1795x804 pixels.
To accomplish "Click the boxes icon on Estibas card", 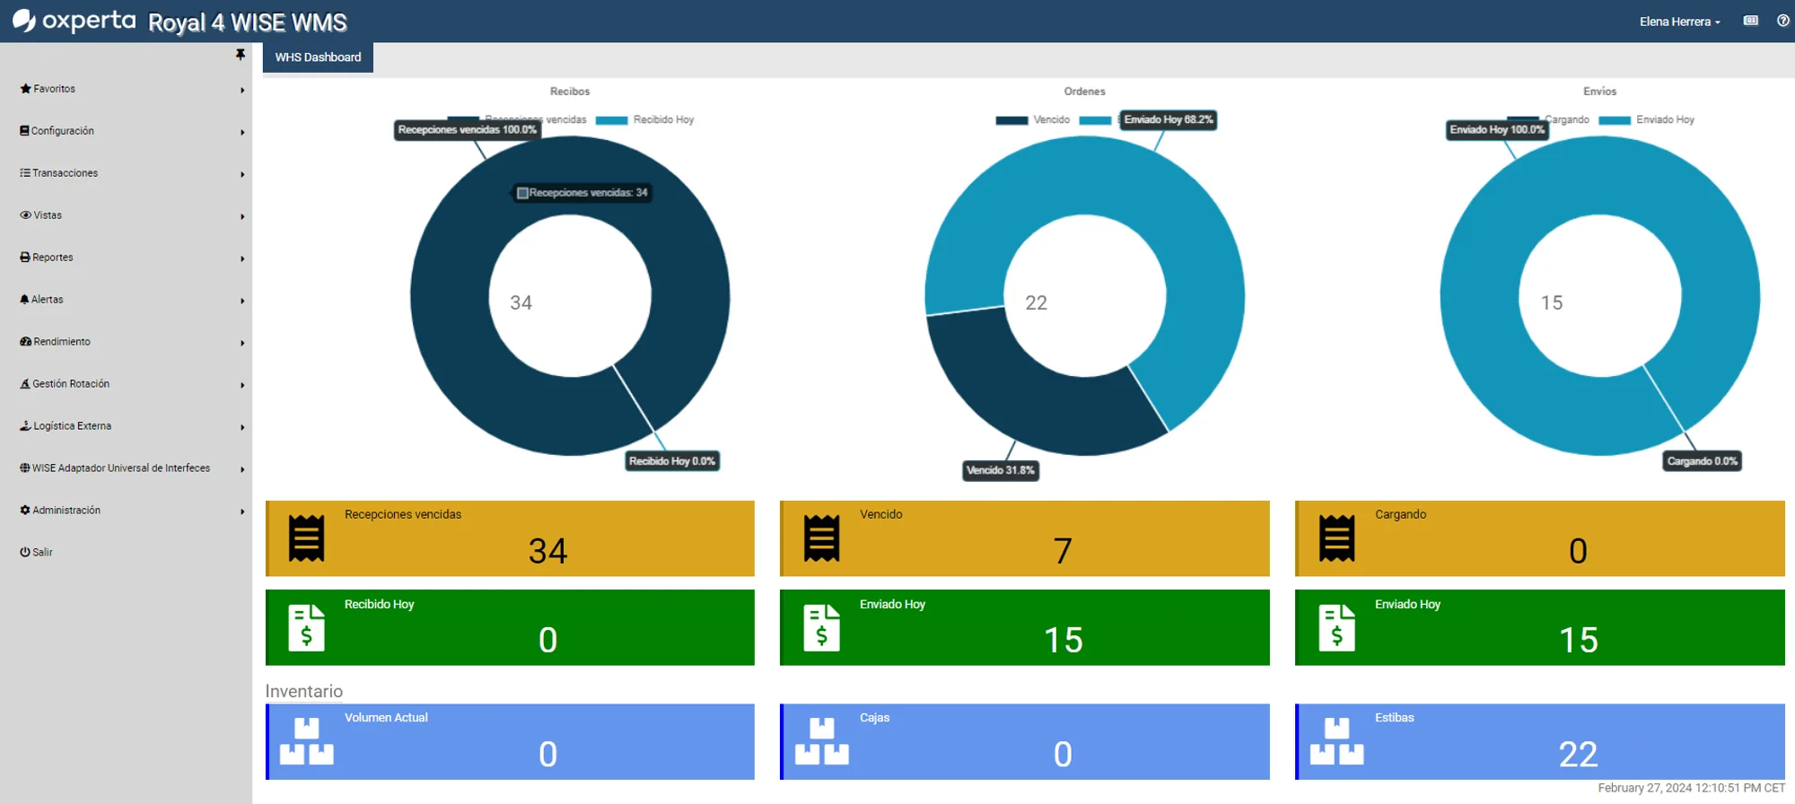I will [x=1336, y=741].
